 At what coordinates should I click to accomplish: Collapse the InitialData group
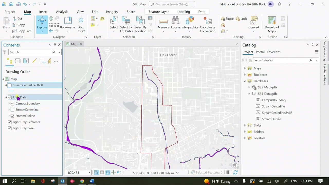point(6,97)
